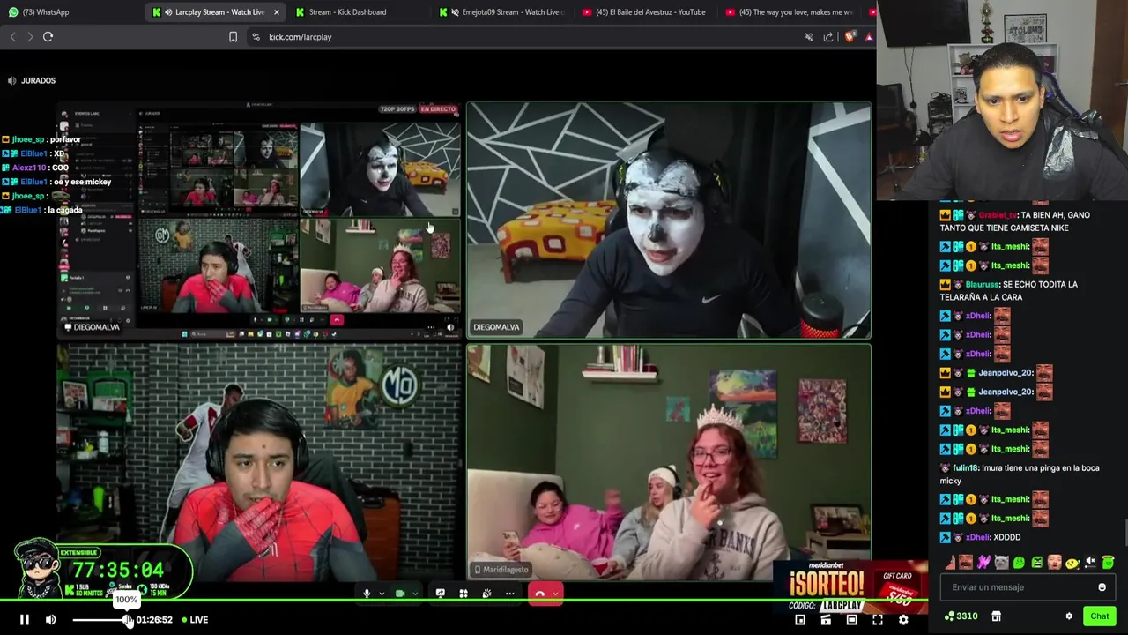Open Grabiel_tv's profile from chat

coord(998,215)
